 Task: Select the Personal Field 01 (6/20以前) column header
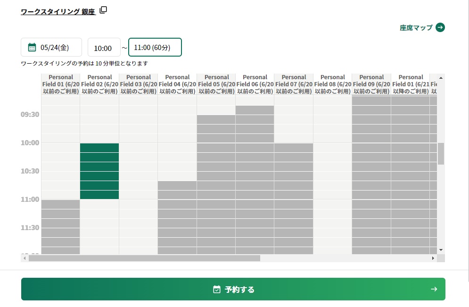[61, 84]
